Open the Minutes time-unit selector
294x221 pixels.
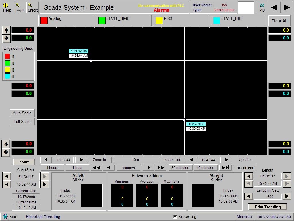[128, 168]
